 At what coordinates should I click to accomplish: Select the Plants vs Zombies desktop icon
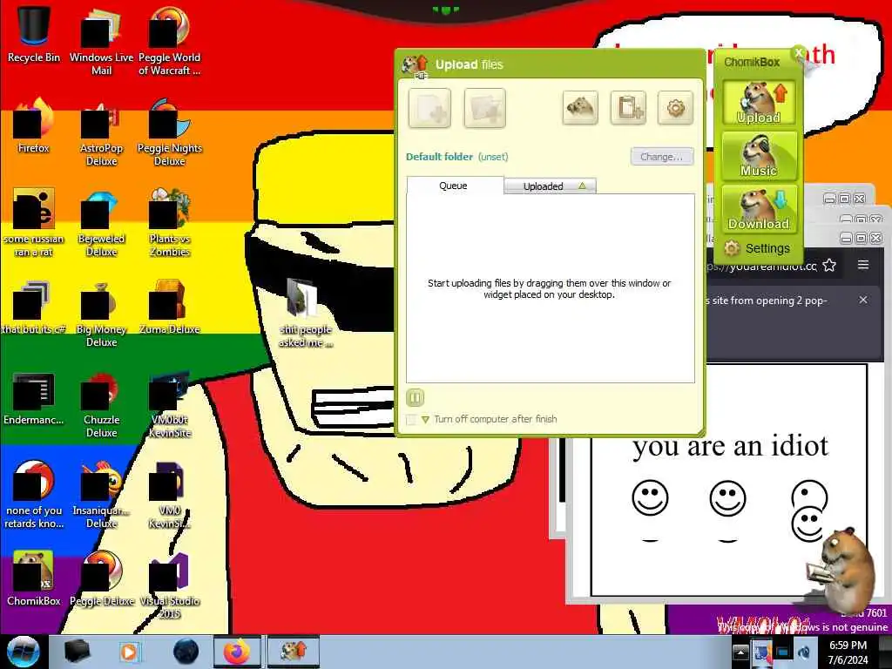click(x=169, y=222)
